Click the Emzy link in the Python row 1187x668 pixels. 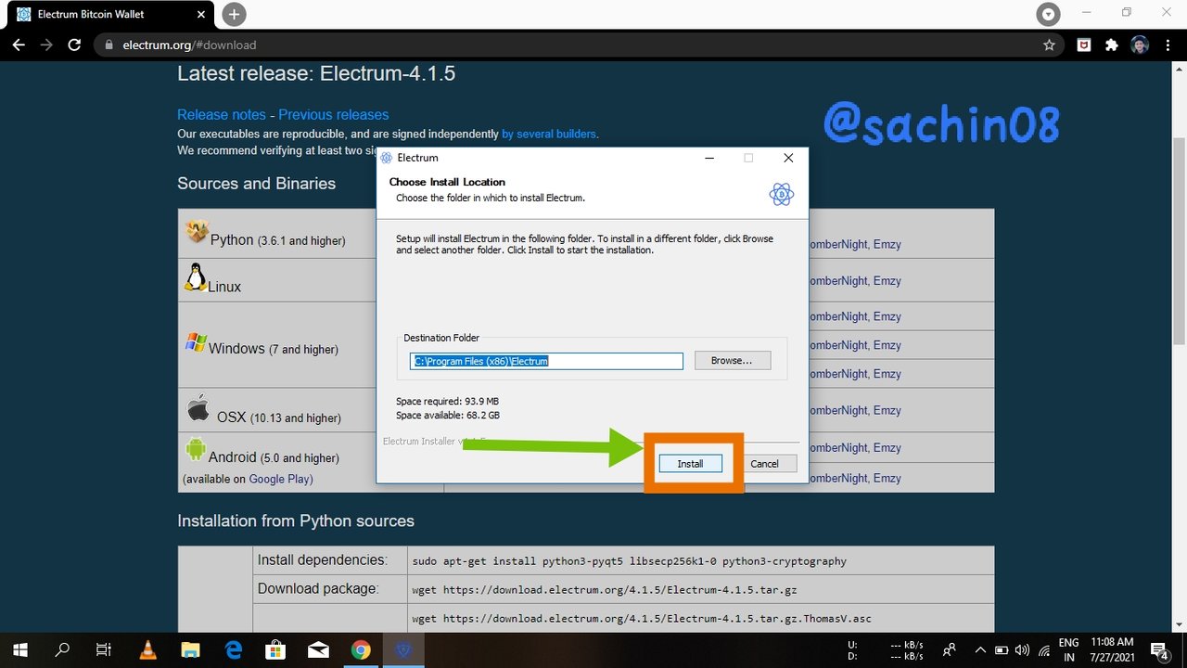[x=887, y=244]
